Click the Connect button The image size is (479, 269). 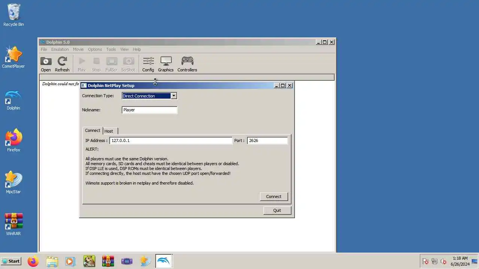pos(274,197)
